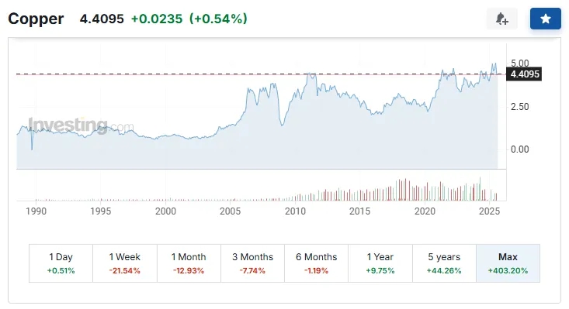
Task: Select the Max timeframe tab
Action: tap(508, 263)
